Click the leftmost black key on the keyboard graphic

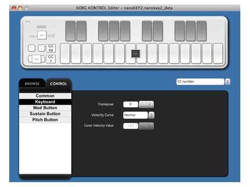pyautogui.click(x=70, y=31)
